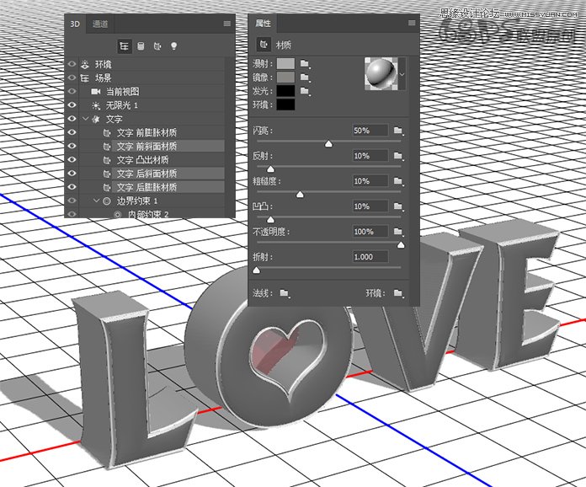Open the material preset picker dropdown
The height and width of the screenshot is (487, 586).
(402, 73)
